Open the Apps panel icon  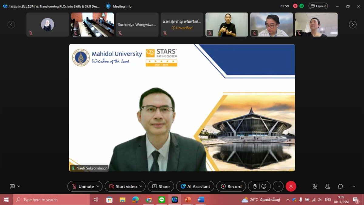pos(315,186)
